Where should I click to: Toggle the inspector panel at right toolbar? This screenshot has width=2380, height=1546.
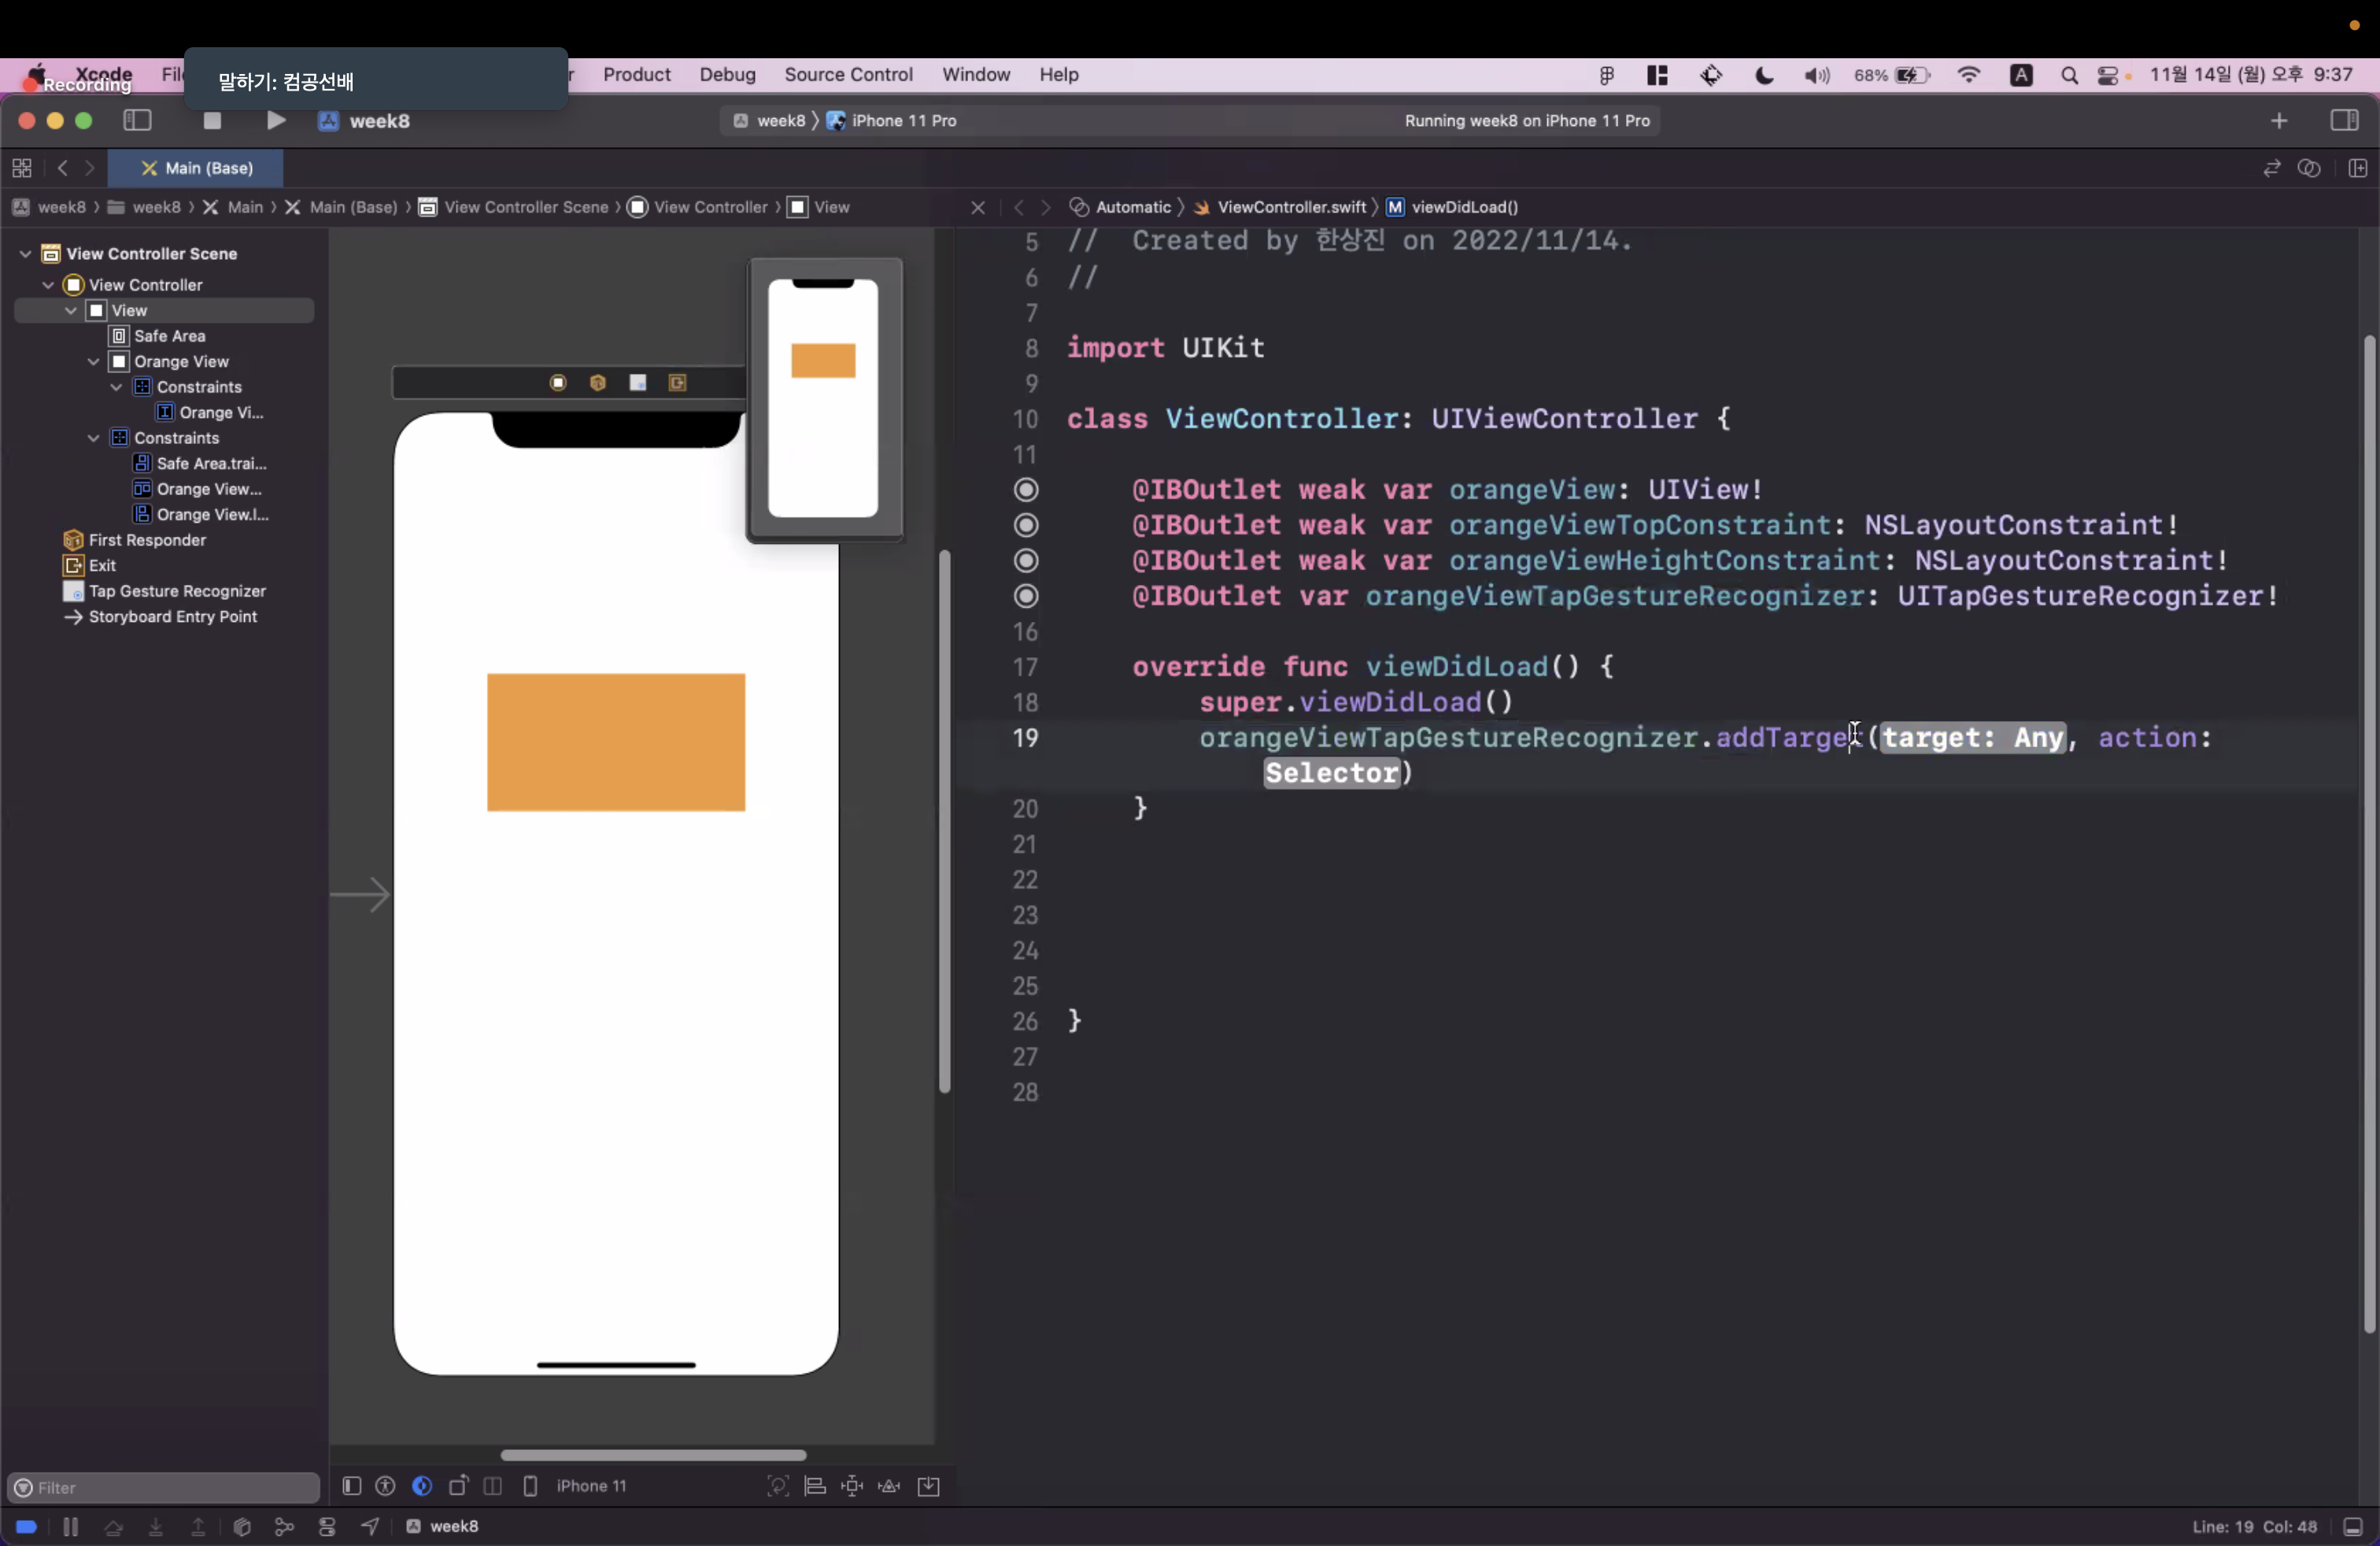2344,121
